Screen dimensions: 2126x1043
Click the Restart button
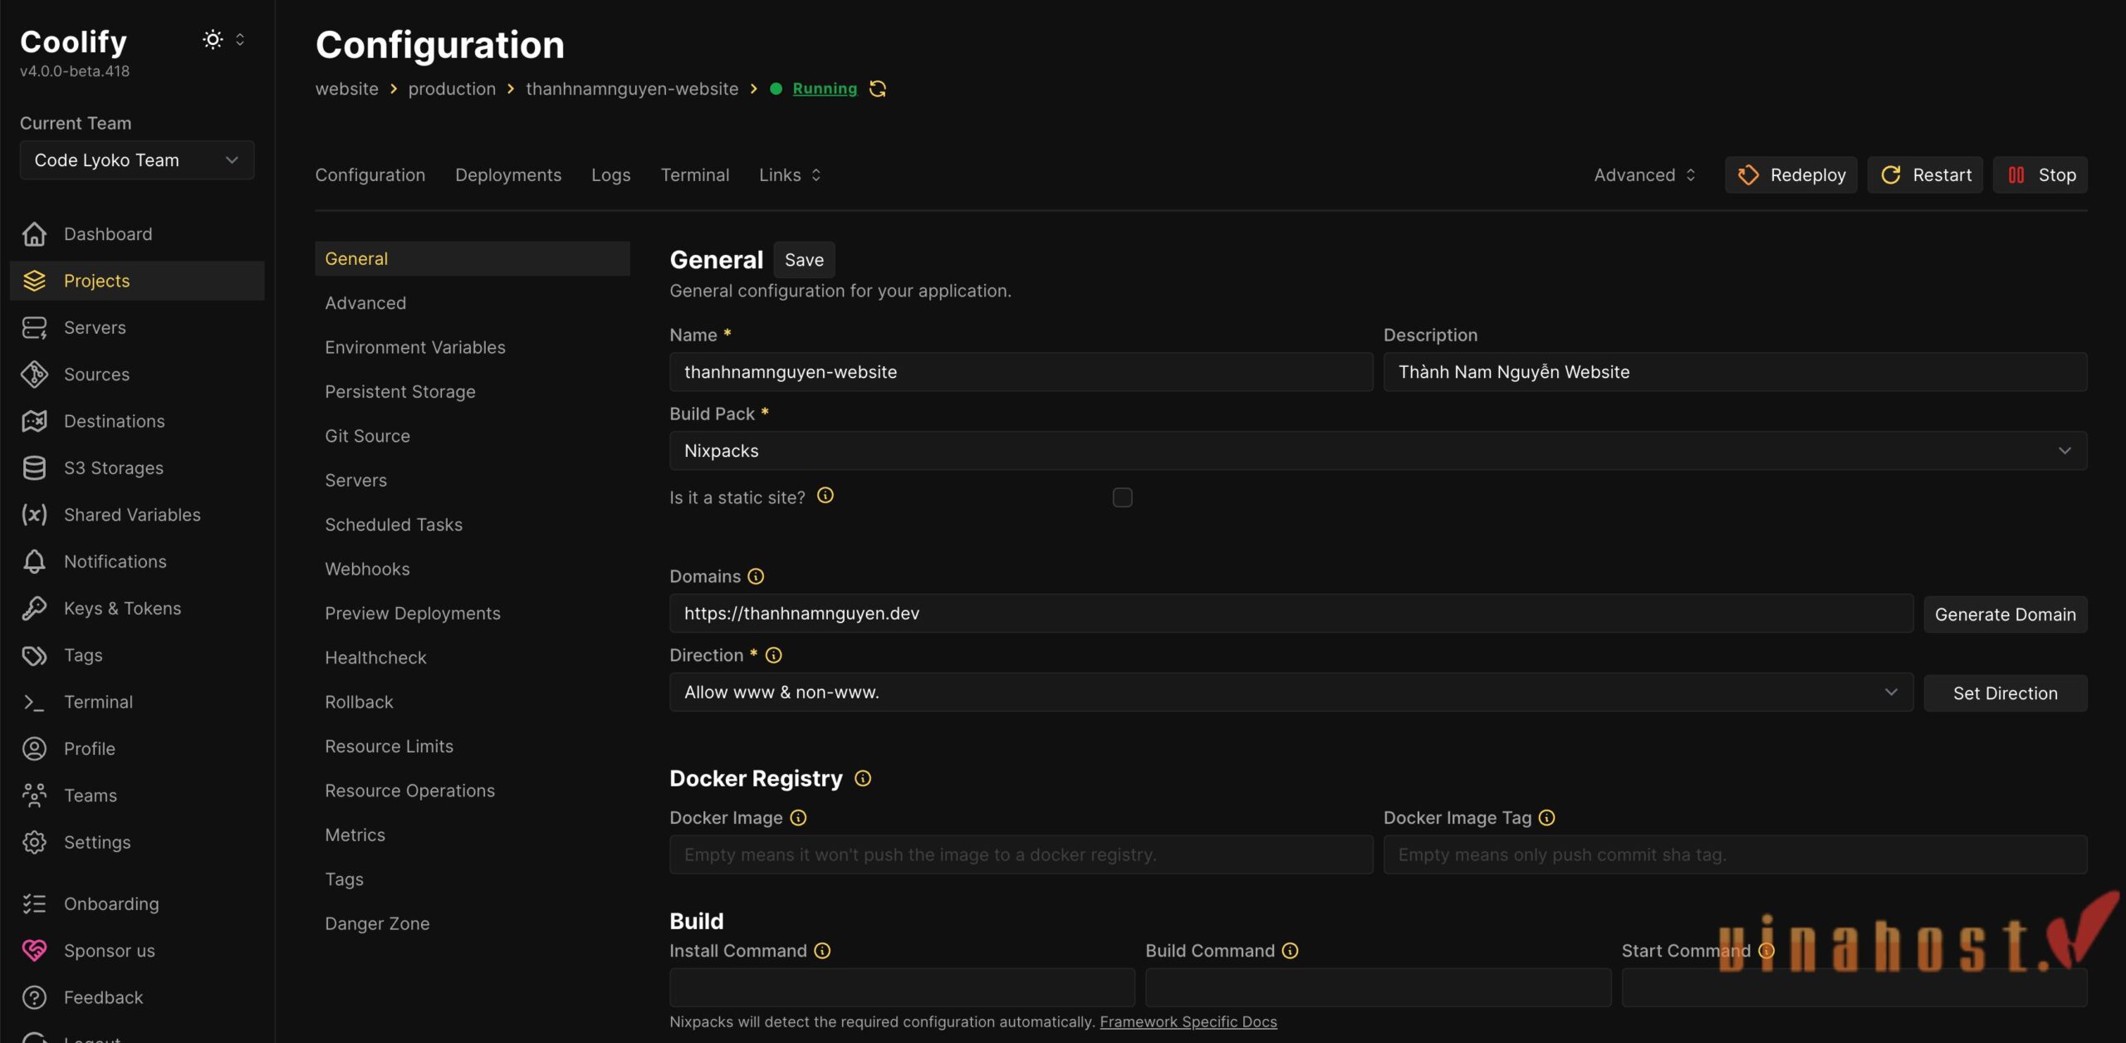pyautogui.click(x=1925, y=175)
